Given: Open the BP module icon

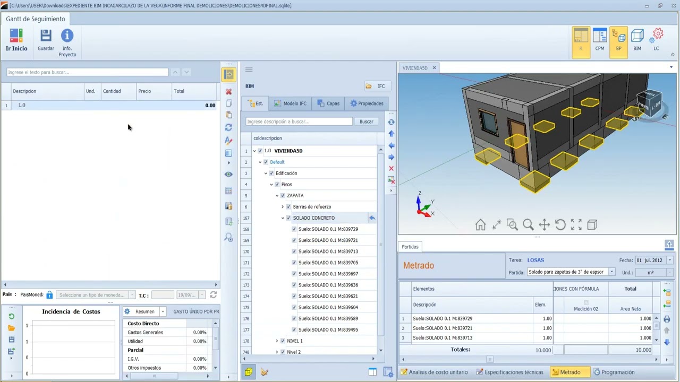Looking at the screenshot, I should coord(618,41).
